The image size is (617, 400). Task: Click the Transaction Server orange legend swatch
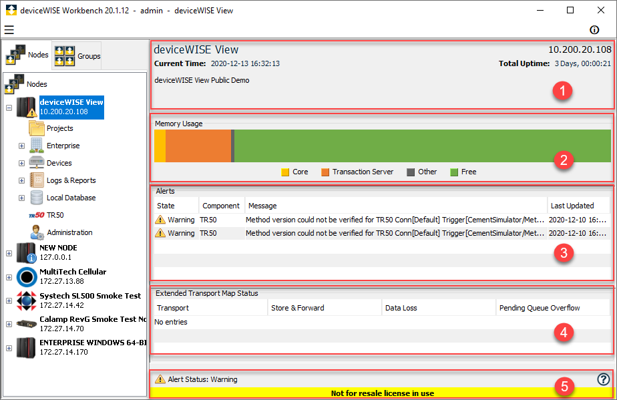point(325,172)
